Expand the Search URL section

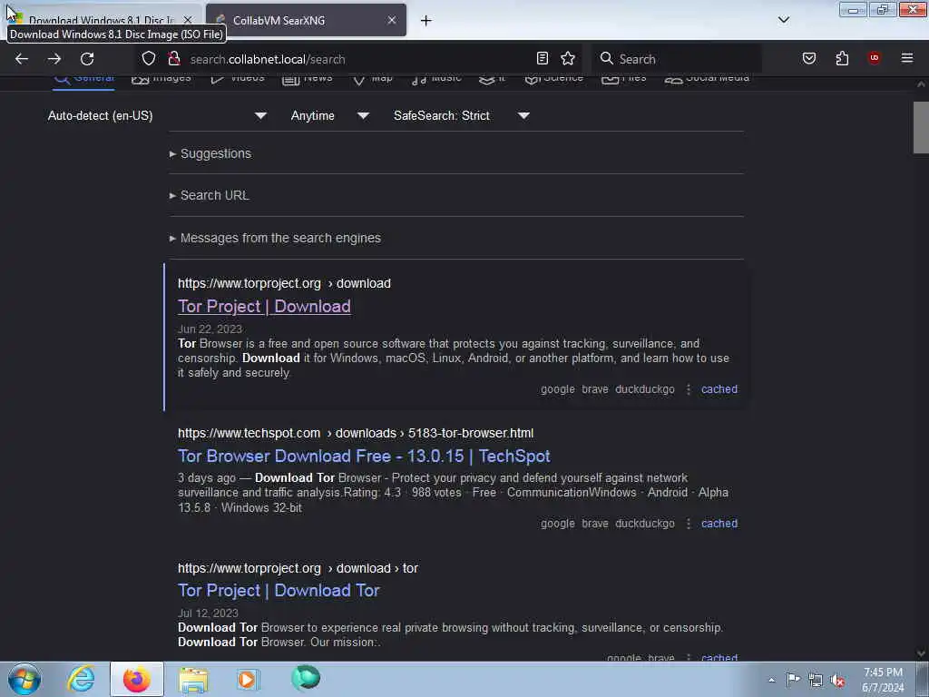point(210,196)
